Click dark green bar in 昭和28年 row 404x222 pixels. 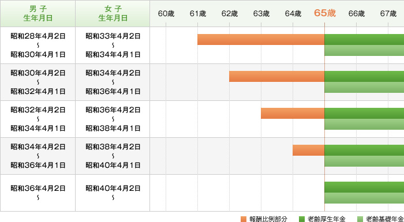[x=364, y=40]
